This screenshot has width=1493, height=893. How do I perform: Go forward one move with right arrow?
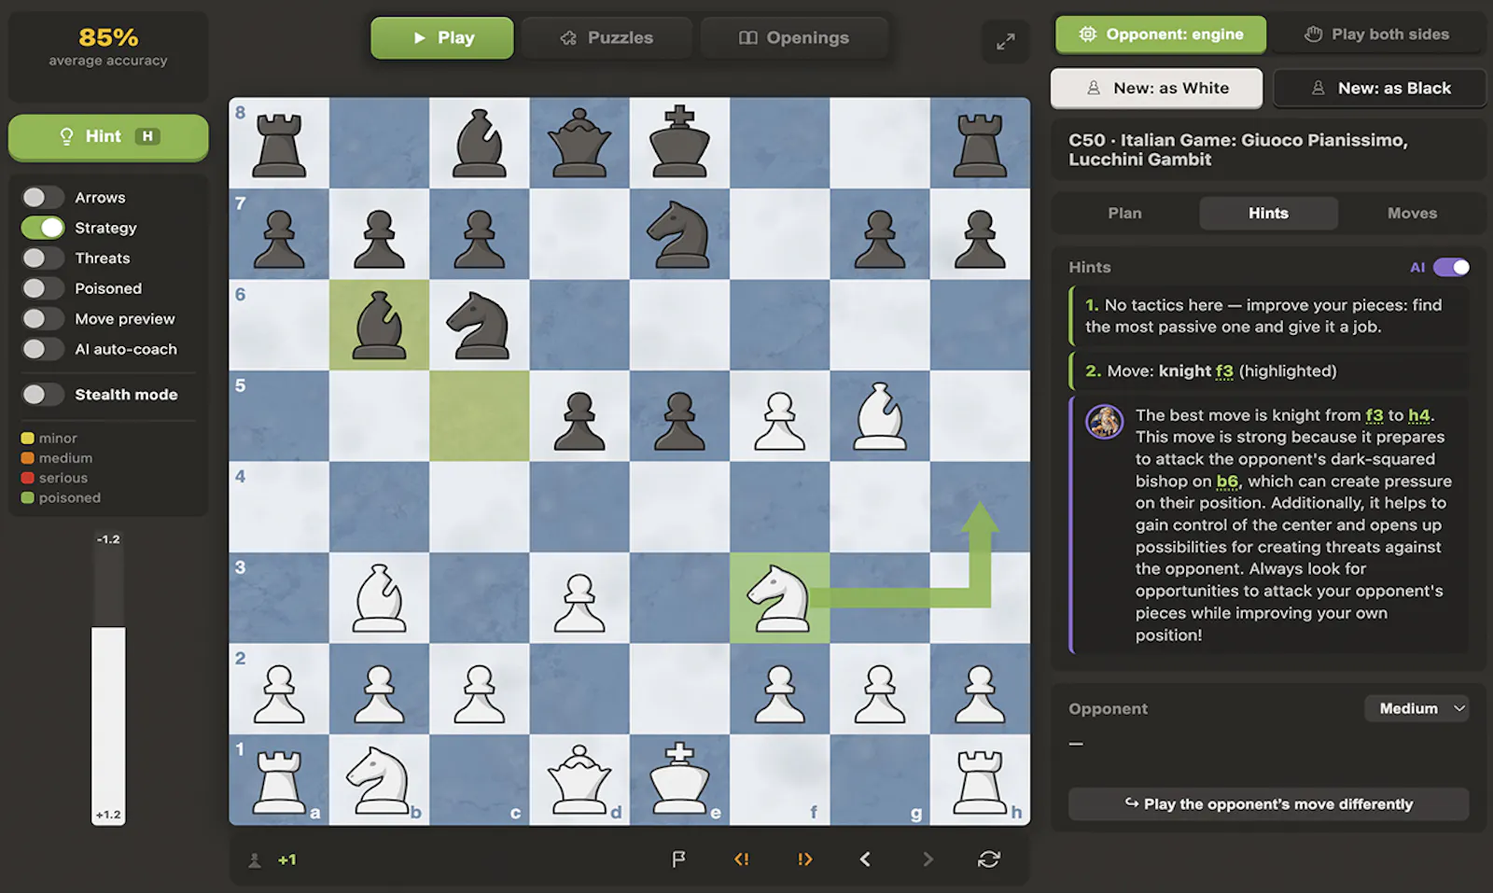928,859
